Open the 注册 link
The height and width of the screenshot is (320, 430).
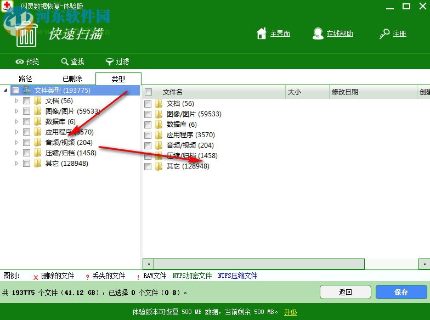[399, 34]
